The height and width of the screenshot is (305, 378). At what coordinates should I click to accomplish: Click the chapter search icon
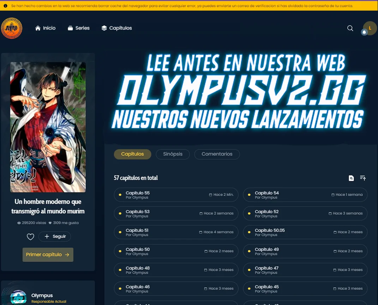coord(351,178)
